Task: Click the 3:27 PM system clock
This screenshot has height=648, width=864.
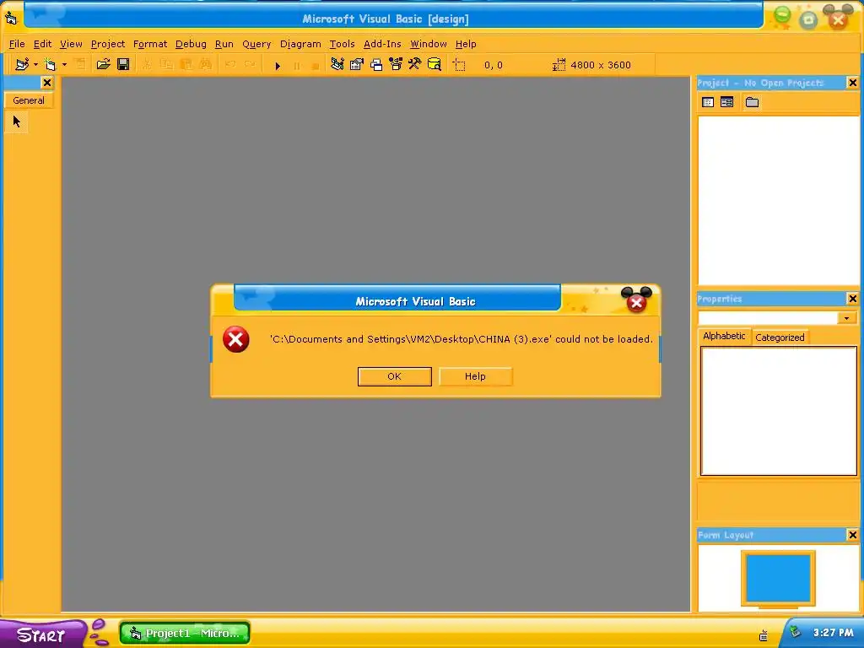Action: [833, 633]
